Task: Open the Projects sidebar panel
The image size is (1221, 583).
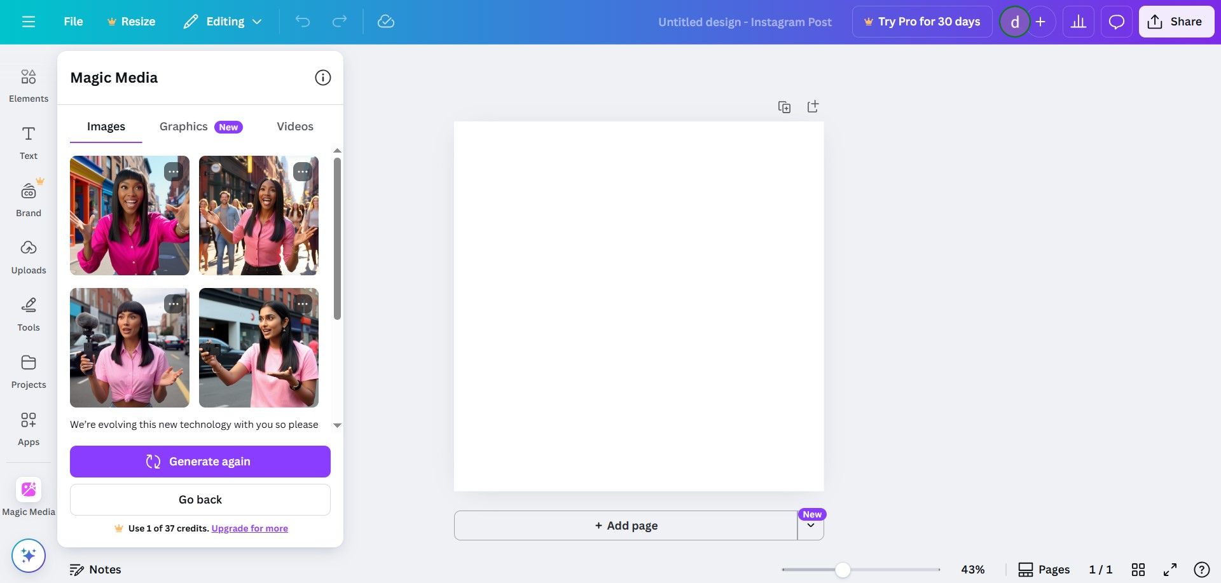Action: pyautogui.click(x=29, y=372)
